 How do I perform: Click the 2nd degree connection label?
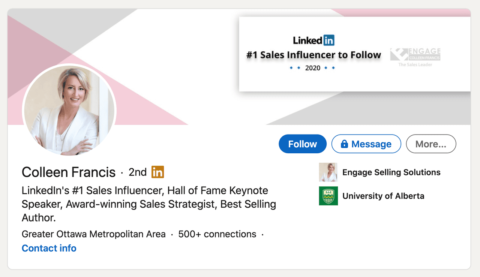137,172
